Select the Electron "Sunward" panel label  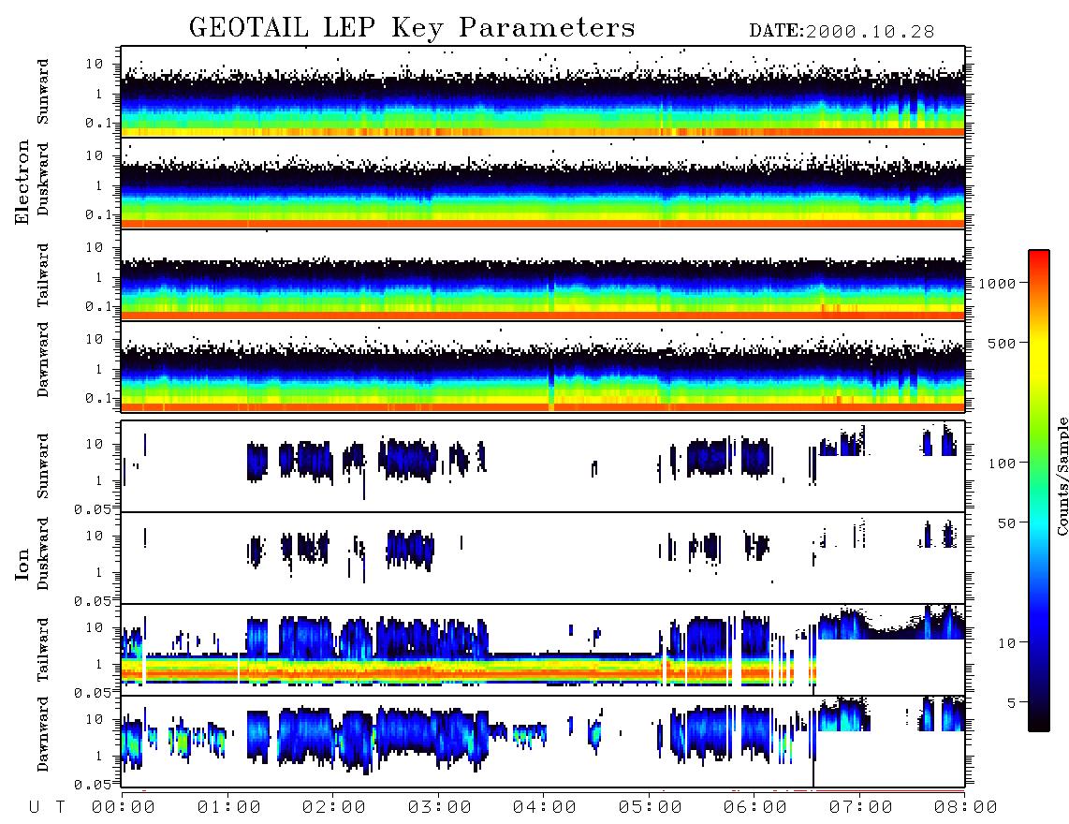tap(43, 92)
